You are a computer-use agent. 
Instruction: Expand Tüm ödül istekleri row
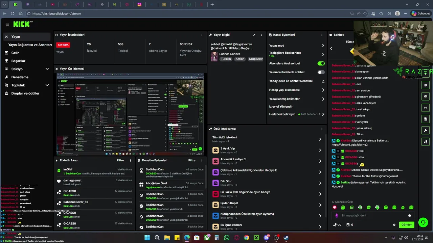click(266, 139)
